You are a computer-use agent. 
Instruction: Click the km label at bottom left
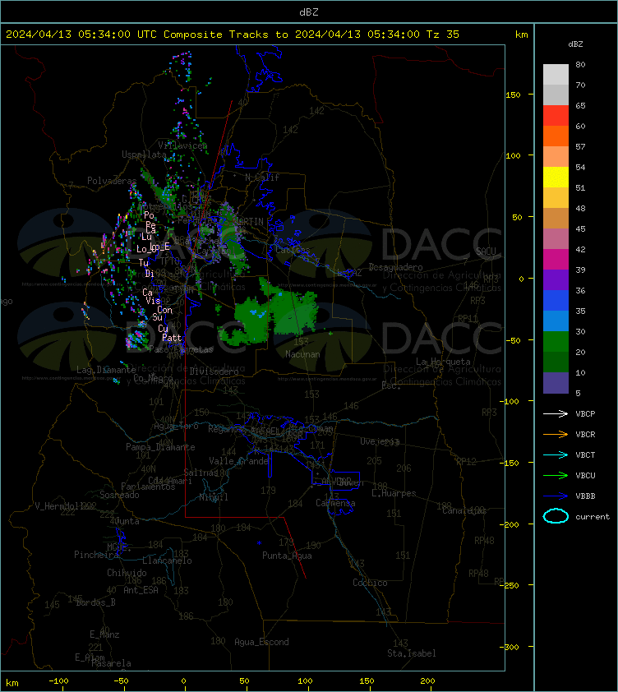click(x=12, y=683)
